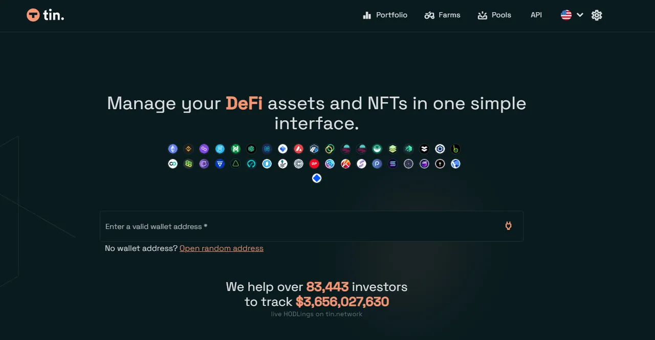Select the purple Polygon chain icon

(204, 149)
